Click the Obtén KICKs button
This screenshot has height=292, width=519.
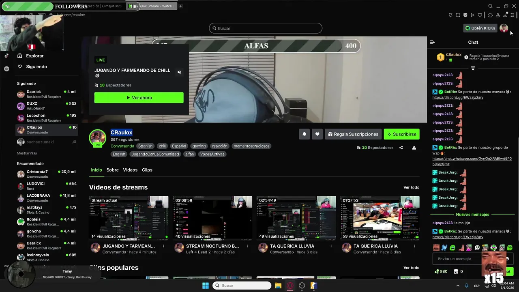point(480,28)
